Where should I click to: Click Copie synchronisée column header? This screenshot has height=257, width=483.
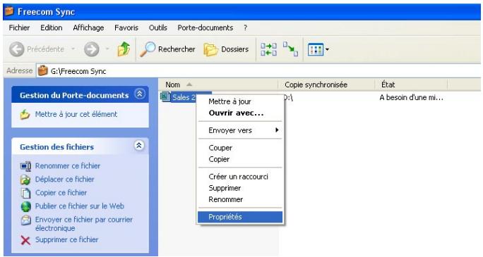[326, 84]
